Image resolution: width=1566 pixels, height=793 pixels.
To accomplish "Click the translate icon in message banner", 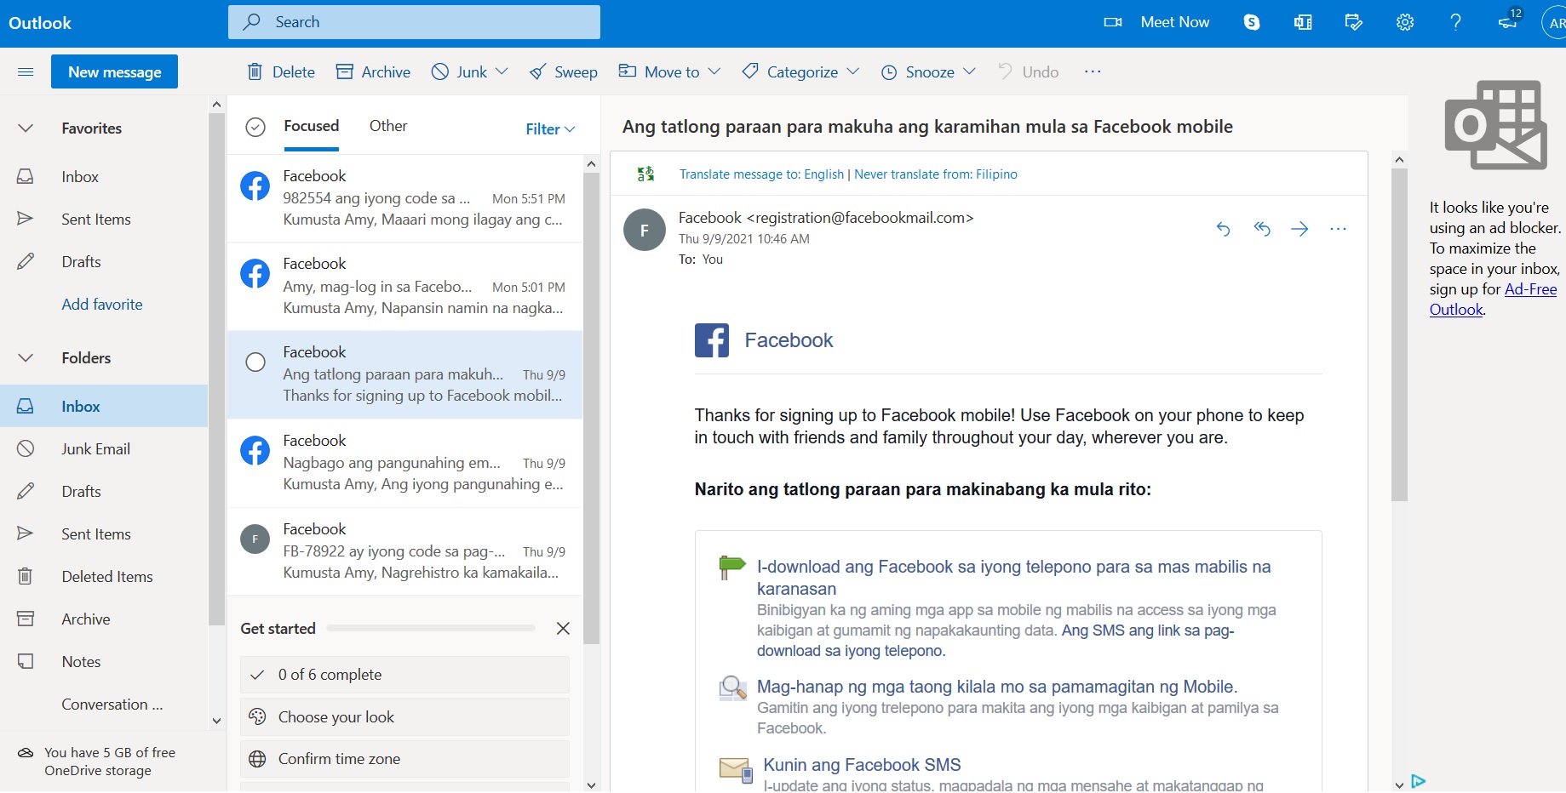I will (x=646, y=174).
